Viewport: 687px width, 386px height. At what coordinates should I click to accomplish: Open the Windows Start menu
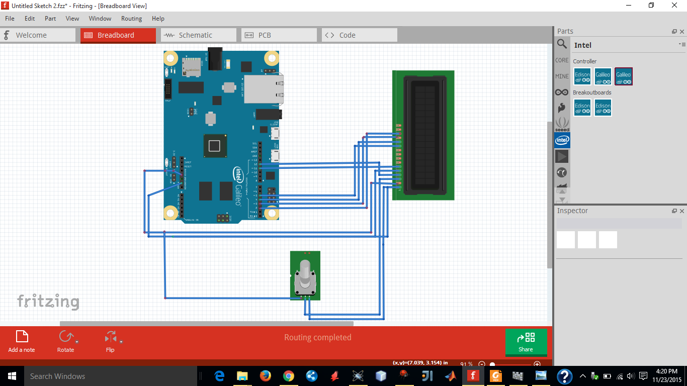[12, 376]
